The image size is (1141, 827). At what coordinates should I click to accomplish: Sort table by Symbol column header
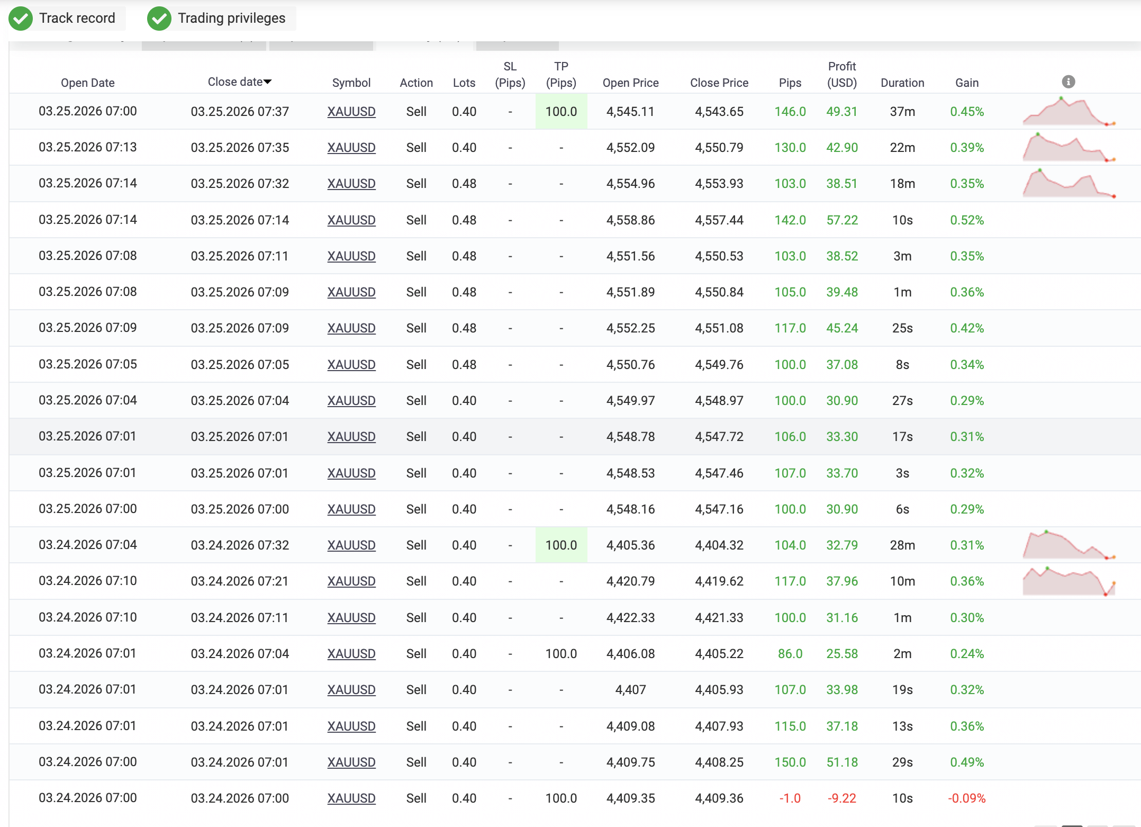(351, 83)
